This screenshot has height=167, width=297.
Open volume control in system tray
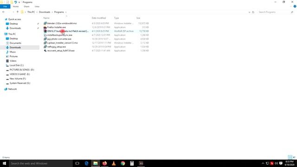(x=277, y=163)
